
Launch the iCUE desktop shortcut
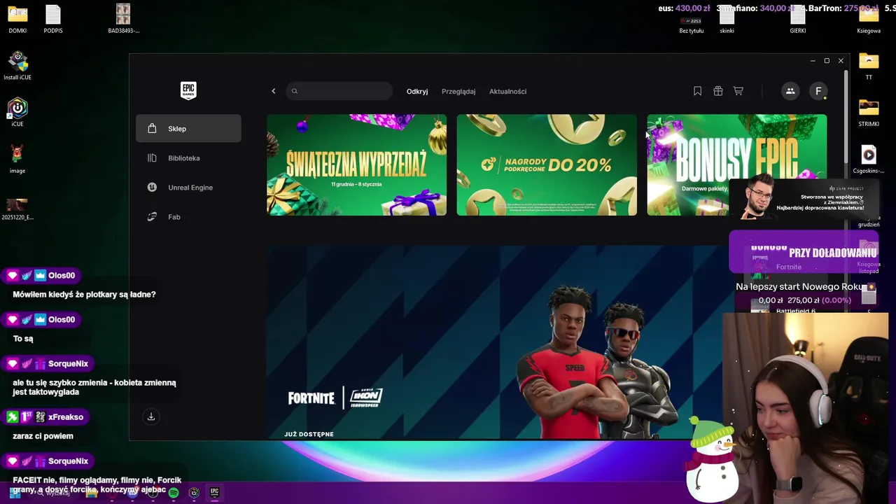pos(17,113)
